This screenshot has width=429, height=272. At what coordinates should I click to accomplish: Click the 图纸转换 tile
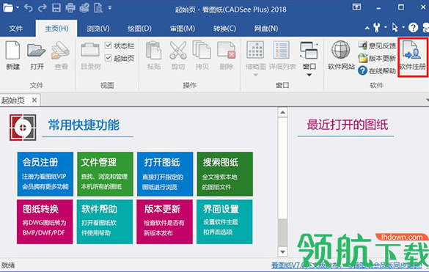pyautogui.click(x=45, y=221)
